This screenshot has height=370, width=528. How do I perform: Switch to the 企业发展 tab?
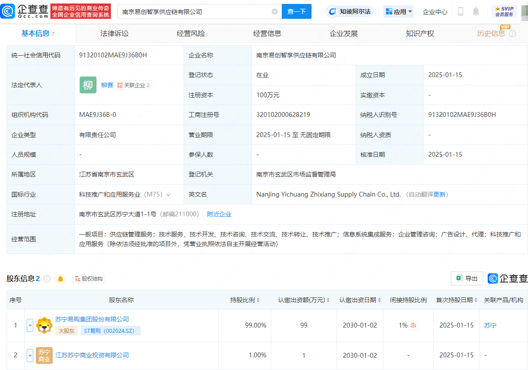click(x=344, y=33)
